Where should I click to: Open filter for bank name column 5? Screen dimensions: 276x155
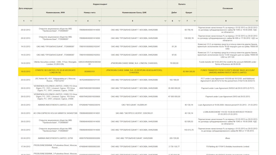tap(165, 21)
